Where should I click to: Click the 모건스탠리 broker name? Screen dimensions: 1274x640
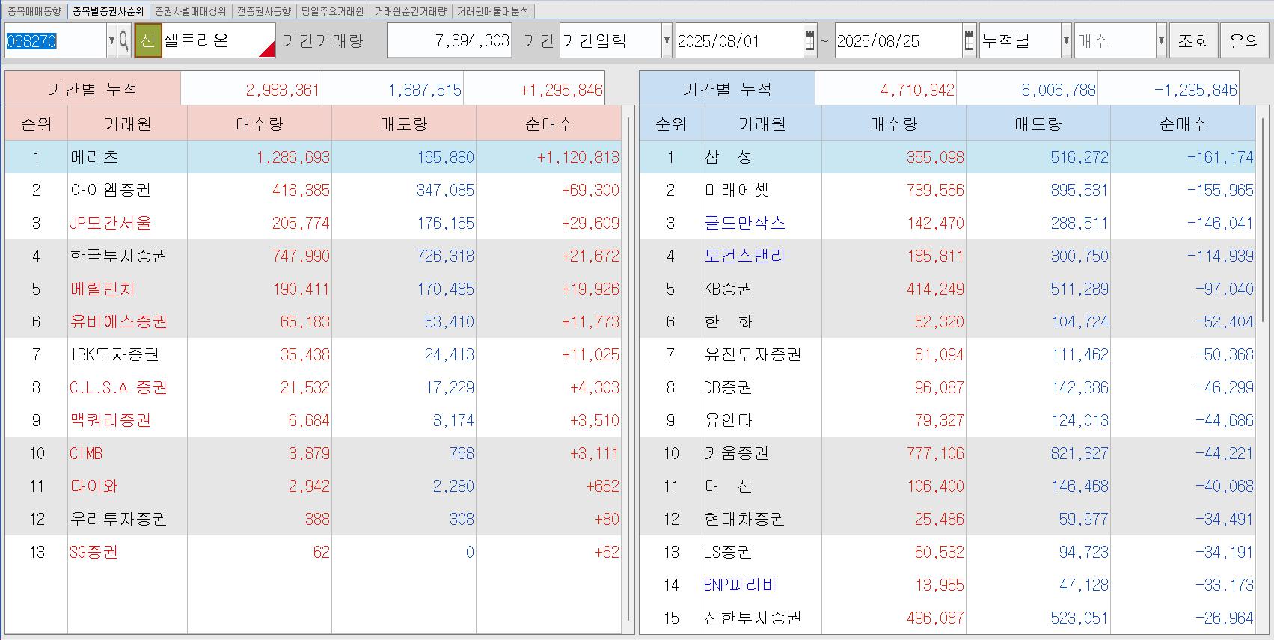click(745, 256)
